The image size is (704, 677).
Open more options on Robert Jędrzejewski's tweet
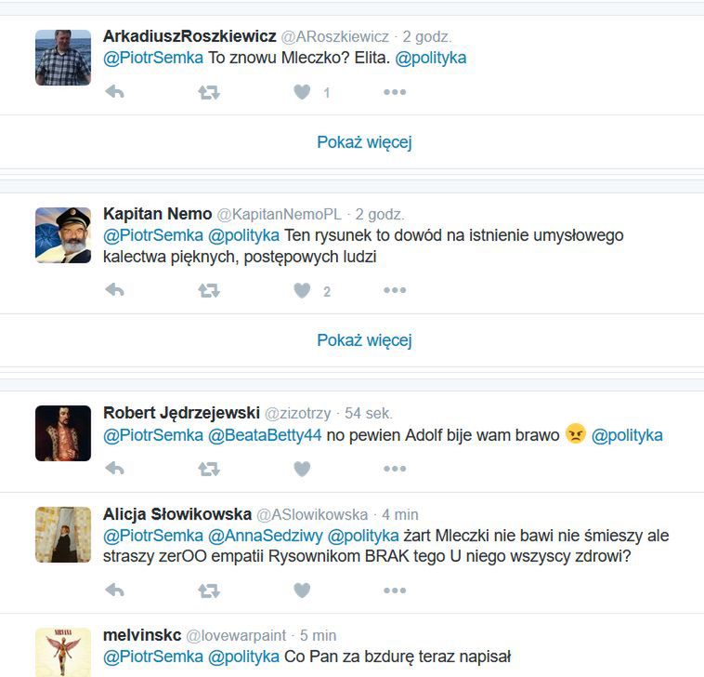point(395,469)
